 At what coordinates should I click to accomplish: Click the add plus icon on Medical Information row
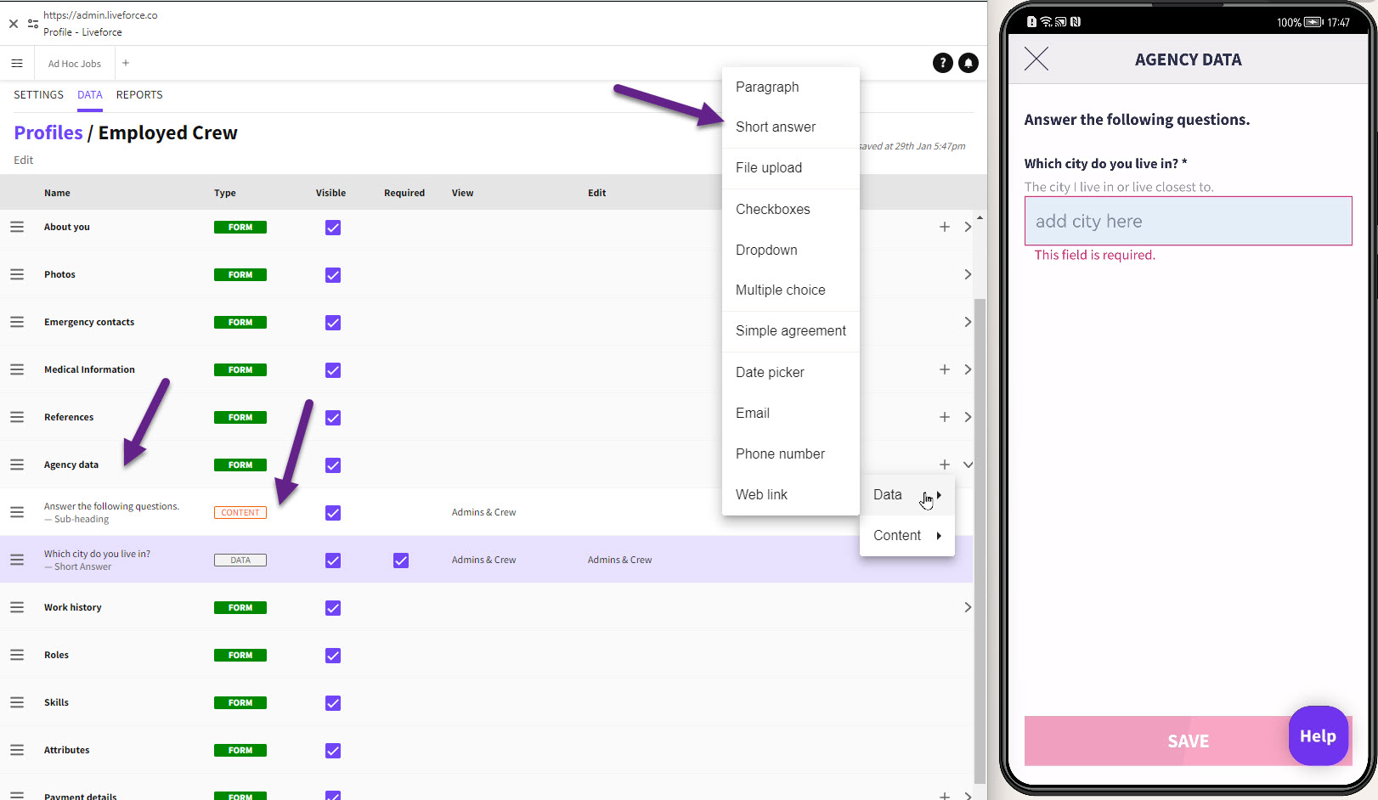coord(944,369)
